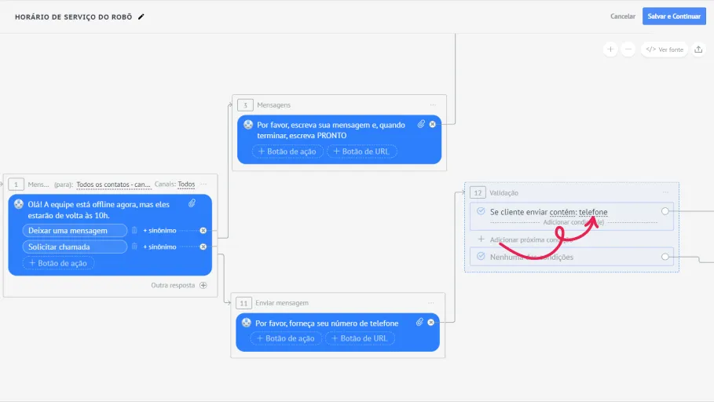The width and height of the screenshot is (714, 402).
Task: Add Botão de ação in block 11
Action: 286,338
